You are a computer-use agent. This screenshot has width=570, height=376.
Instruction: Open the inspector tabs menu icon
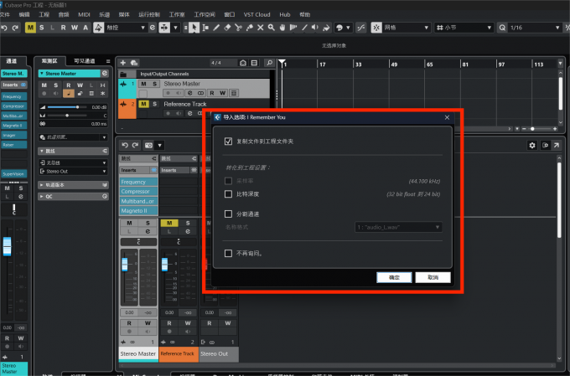tap(108, 61)
